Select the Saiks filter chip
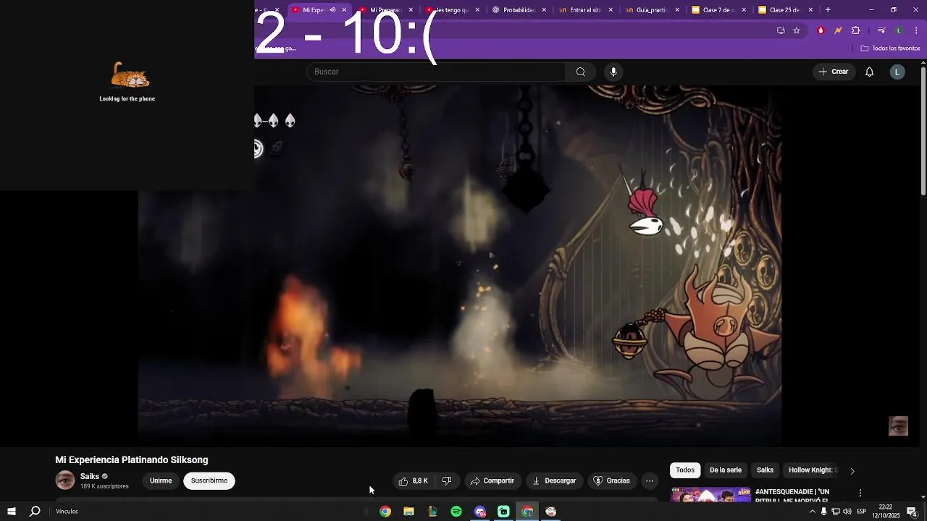This screenshot has height=521, width=927. tap(765, 470)
